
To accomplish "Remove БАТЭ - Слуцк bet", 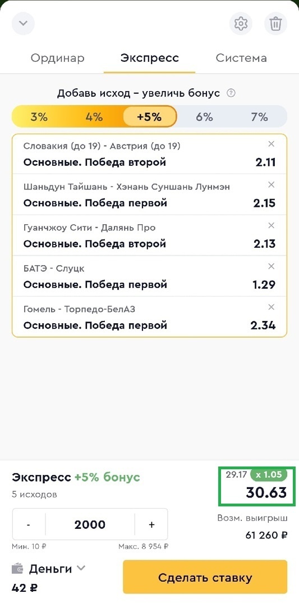I will (x=271, y=266).
